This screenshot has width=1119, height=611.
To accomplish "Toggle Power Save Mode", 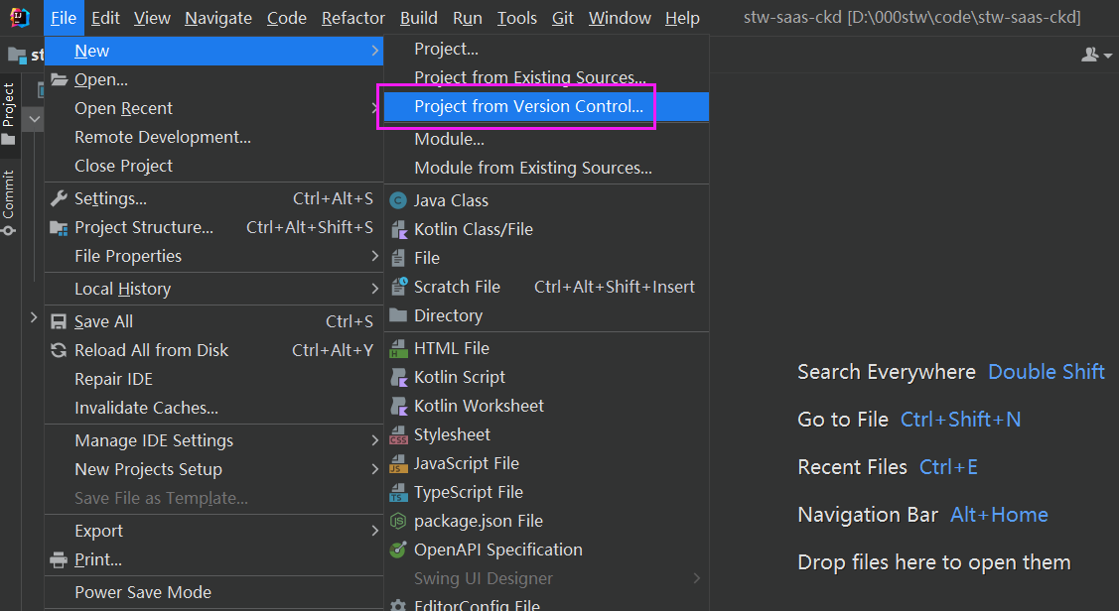I will click(143, 592).
